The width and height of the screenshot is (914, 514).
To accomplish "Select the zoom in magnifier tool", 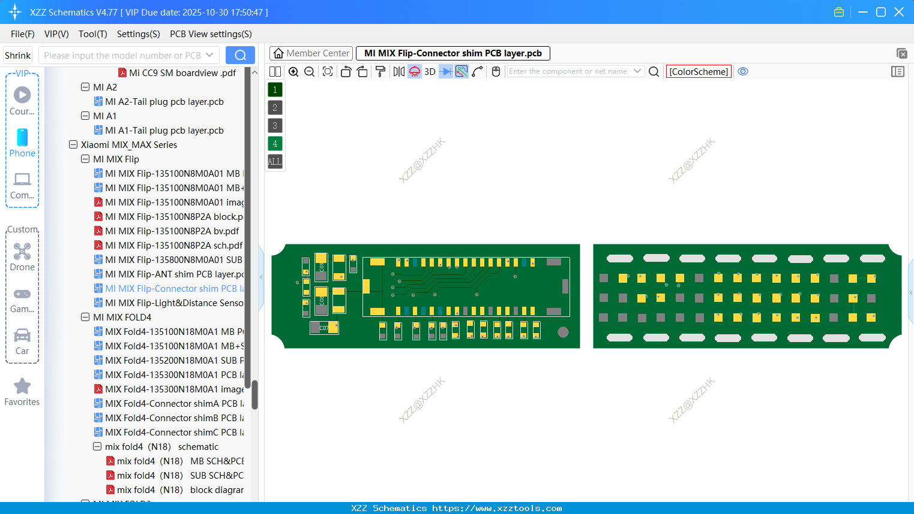I will pyautogui.click(x=293, y=71).
